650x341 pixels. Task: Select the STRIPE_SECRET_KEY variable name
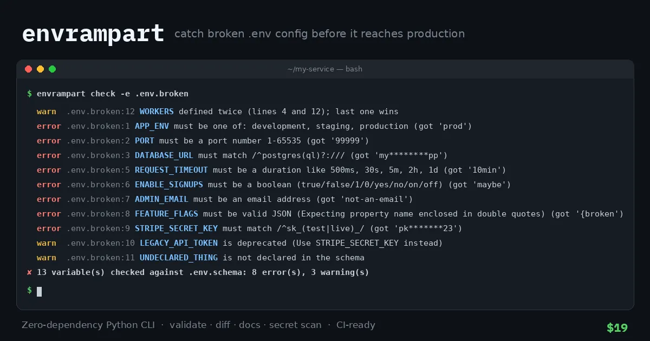pyautogui.click(x=176, y=228)
